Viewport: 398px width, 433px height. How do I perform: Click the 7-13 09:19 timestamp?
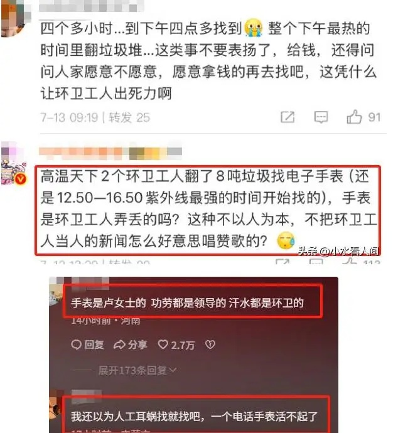pos(69,117)
